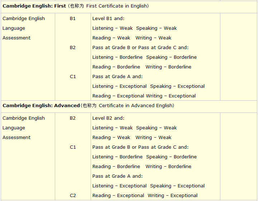The image size is (258, 201).
Task: Click "Writing – Borderline" in the Advanced section
Action: (x=168, y=166)
